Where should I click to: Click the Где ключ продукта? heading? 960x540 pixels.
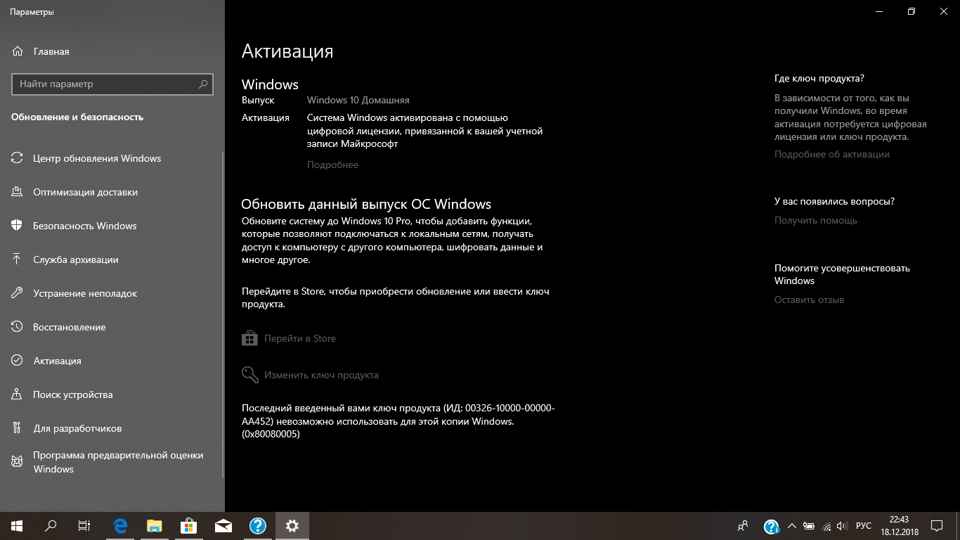[819, 78]
